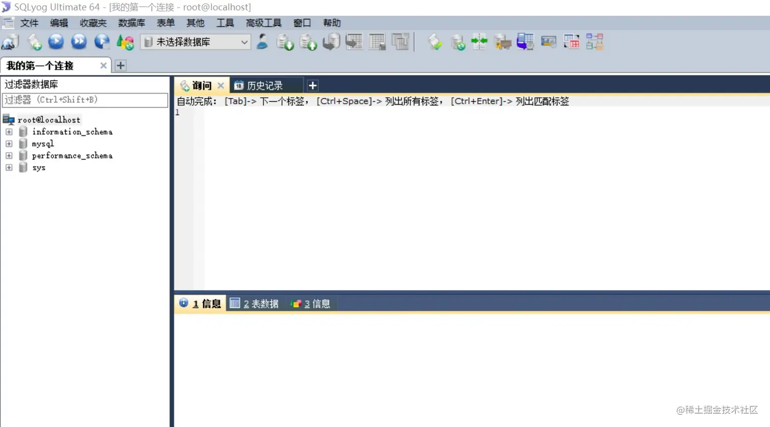Expand the performance_schema database node
The height and width of the screenshot is (427, 770).
9,156
